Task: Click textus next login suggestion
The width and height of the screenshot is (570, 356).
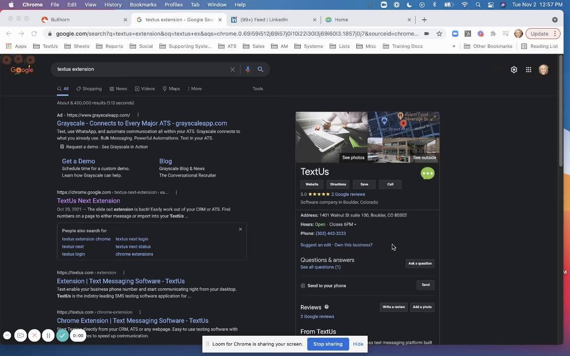Action: 132,239
